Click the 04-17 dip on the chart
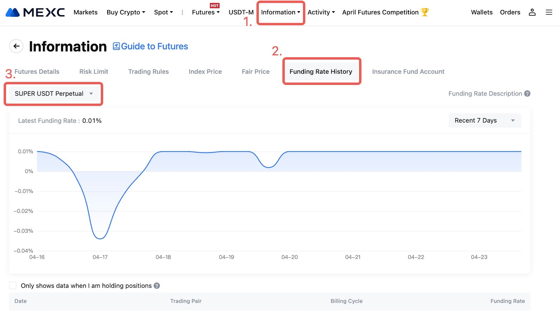This screenshot has height=315, width=560. [100, 239]
